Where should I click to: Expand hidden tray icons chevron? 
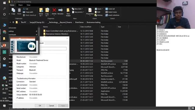(6, 82)
